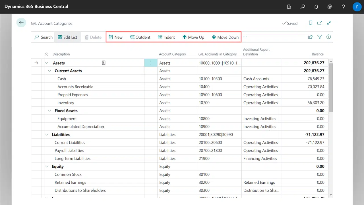
Task: Click New to add a category
Action: pos(115,37)
